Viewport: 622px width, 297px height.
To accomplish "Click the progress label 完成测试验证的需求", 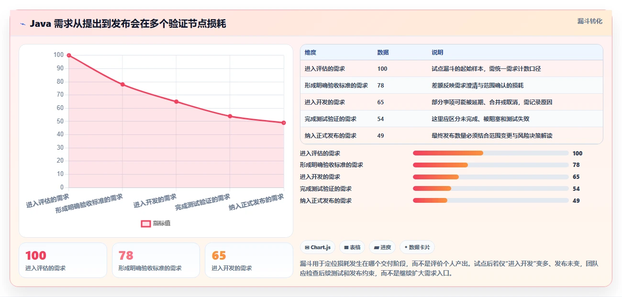I will (326, 189).
